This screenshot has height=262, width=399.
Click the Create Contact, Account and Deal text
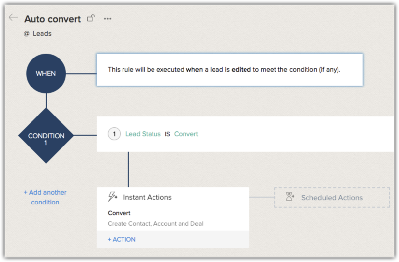pos(155,223)
